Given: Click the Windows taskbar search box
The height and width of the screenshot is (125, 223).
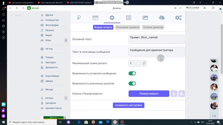Looking at the screenshot, I should pyautogui.click(x=32, y=122).
